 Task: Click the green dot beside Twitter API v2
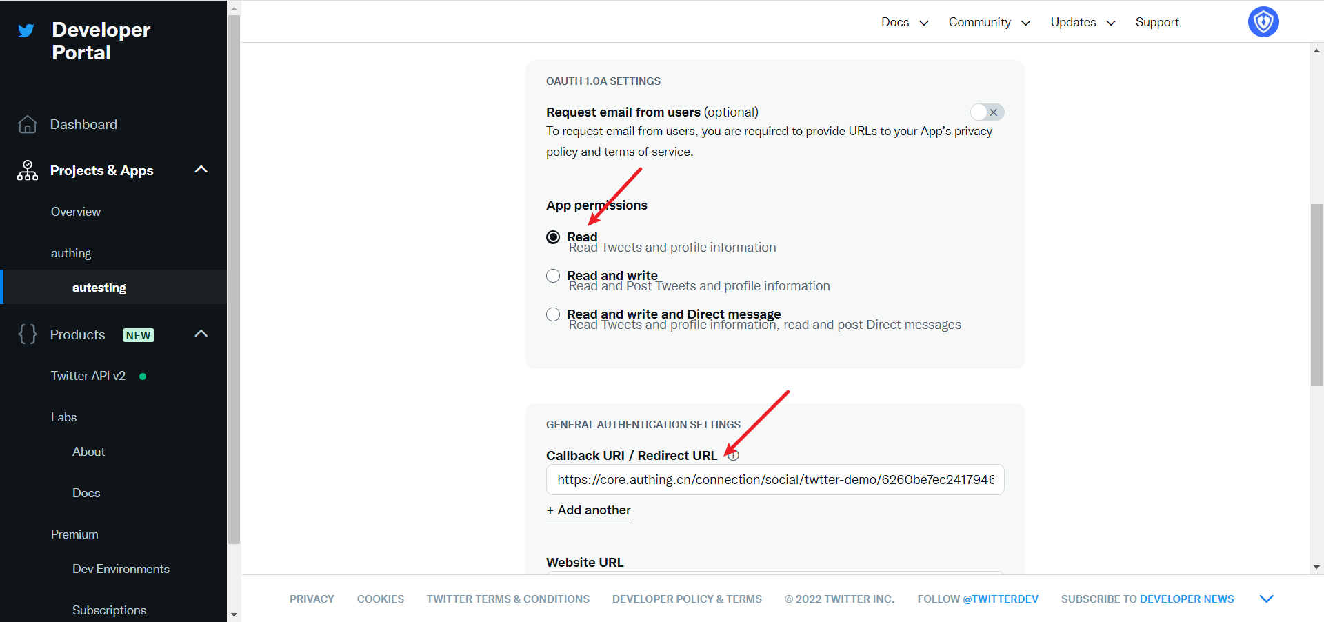143,377
